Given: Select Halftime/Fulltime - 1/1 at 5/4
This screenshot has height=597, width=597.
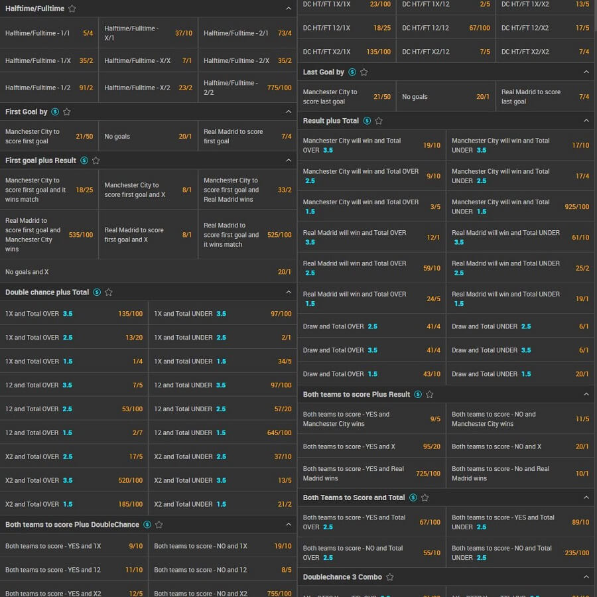Looking at the screenshot, I should [x=49, y=33].
